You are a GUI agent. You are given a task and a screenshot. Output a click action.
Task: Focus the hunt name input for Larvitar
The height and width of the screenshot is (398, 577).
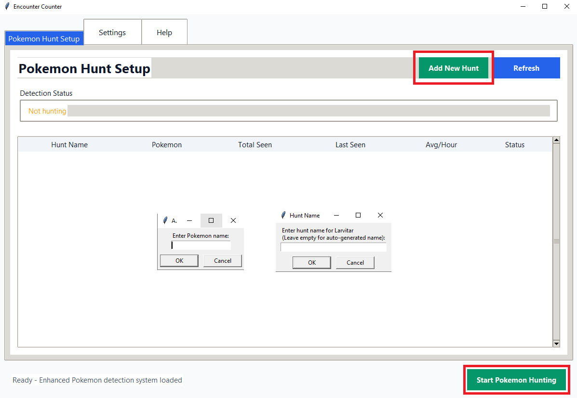pos(334,247)
